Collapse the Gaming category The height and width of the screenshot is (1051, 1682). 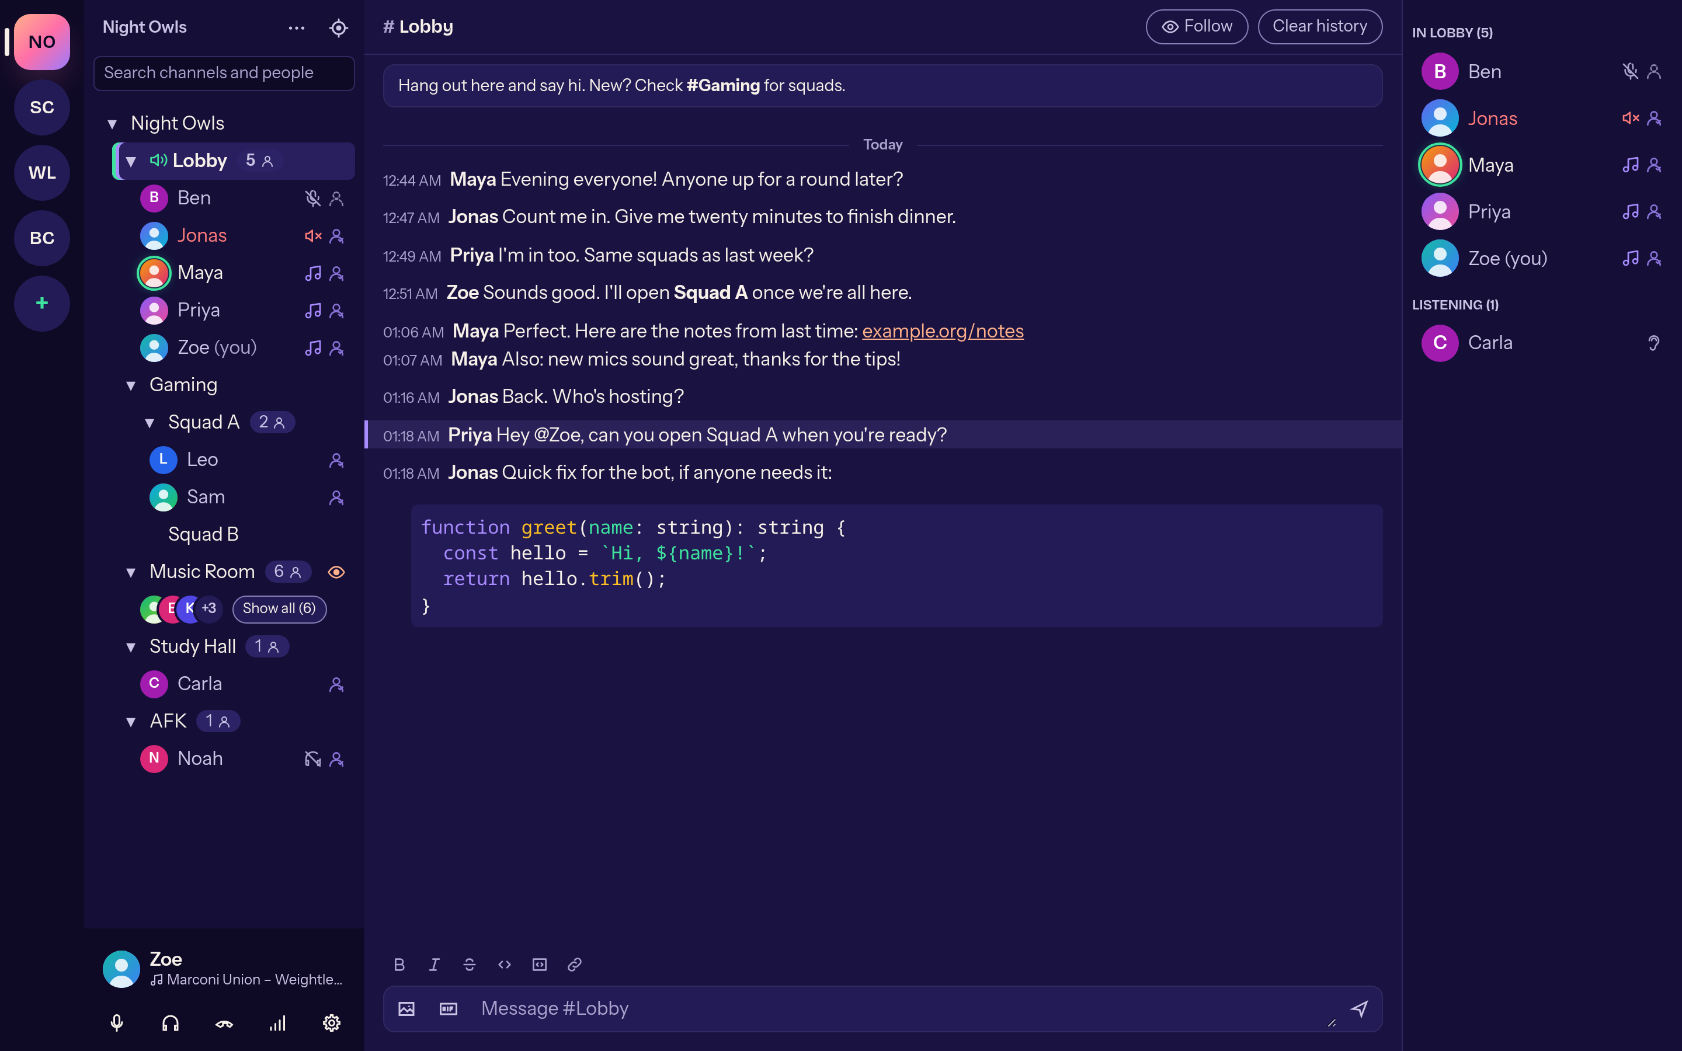(131, 386)
